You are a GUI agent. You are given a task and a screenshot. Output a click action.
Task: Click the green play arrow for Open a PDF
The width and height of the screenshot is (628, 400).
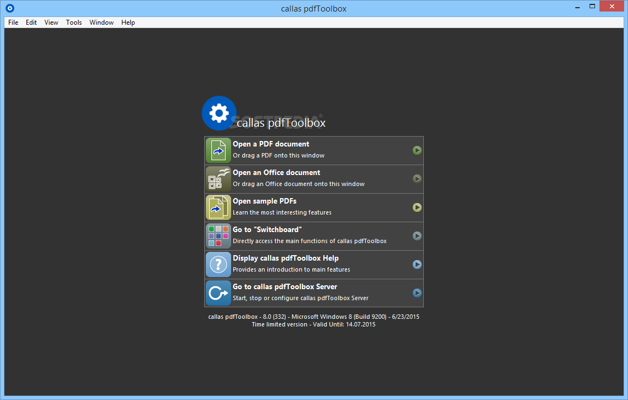click(x=417, y=150)
